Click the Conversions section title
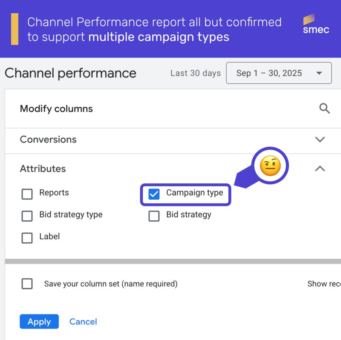This screenshot has width=341, height=340. pos(48,140)
